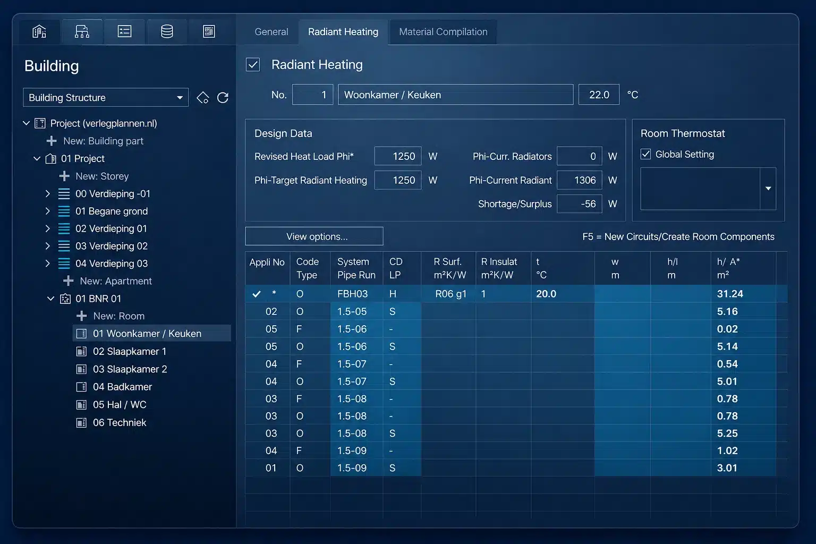The image size is (816, 544).
Task: Collapse the 01 BNR 01 apartment
Action: click(51, 299)
